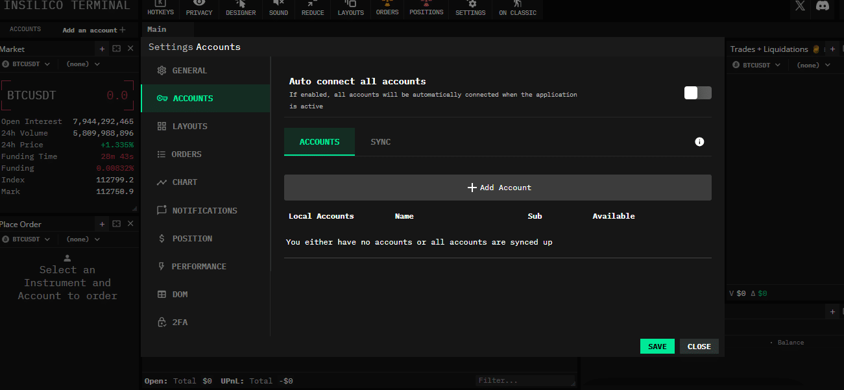The width and height of the screenshot is (844, 390).
Task: Click the Mark price 112750.9
Action: click(115, 191)
